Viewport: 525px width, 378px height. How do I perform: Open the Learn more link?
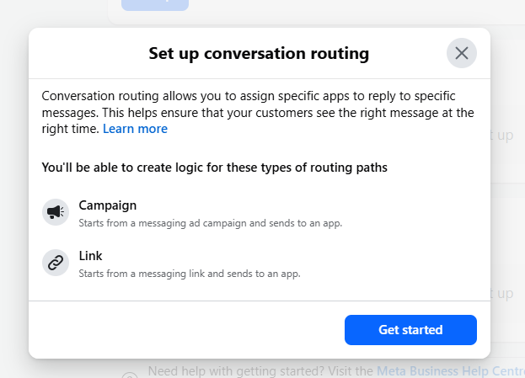[x=135, y=129]
